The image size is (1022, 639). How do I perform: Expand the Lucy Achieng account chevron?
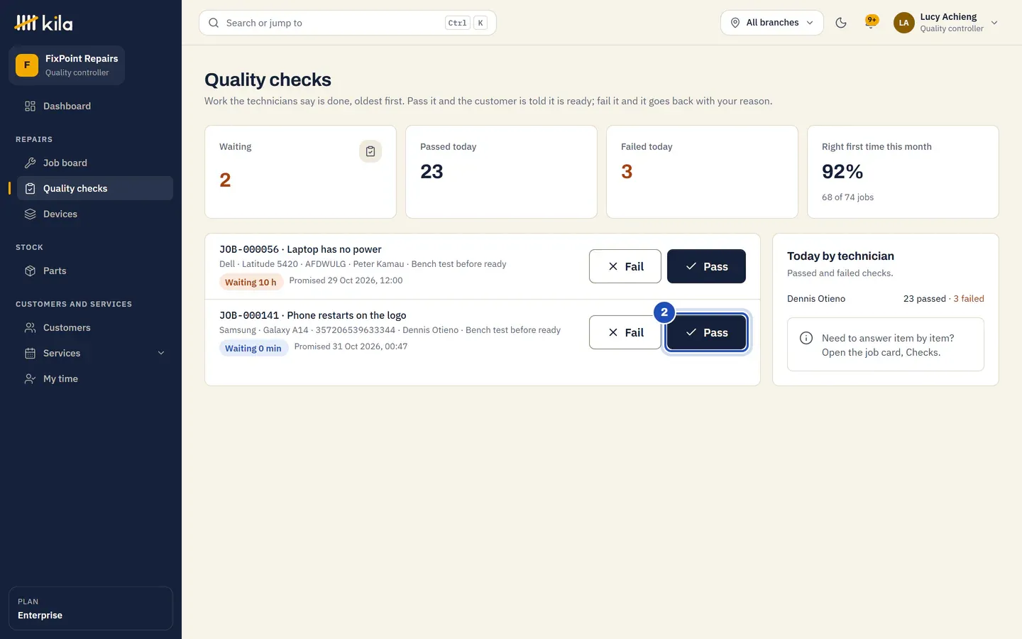point(994,23)
